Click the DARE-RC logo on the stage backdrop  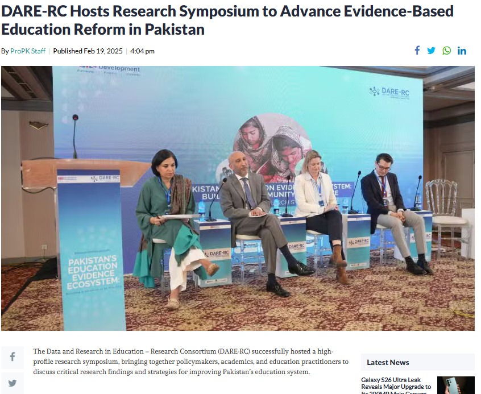click(389, 92)
